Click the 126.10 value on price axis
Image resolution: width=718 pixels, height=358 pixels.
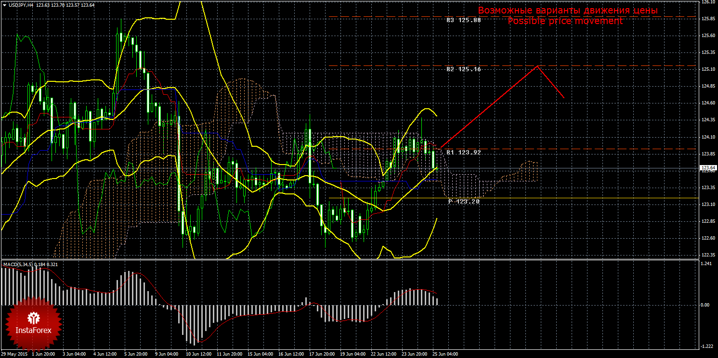tap(707, 2)
